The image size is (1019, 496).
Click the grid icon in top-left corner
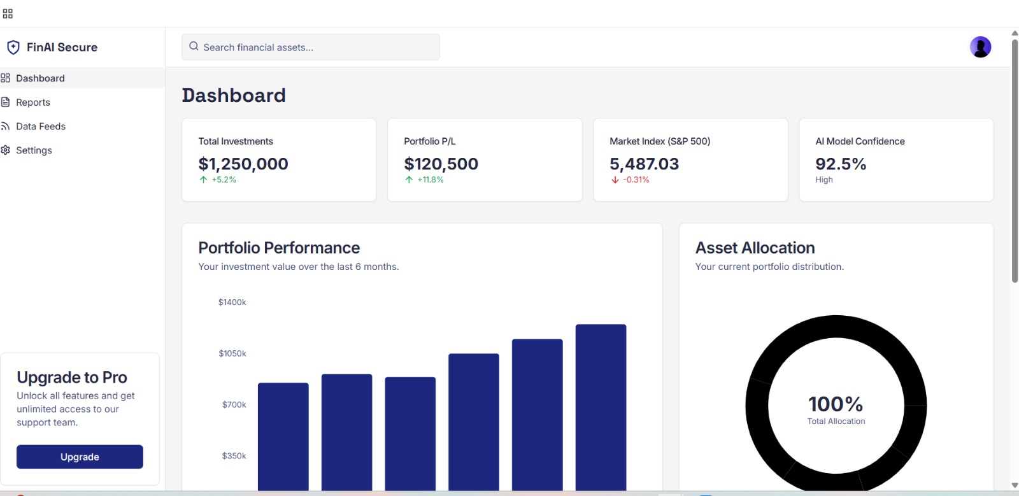click(8, 13)
